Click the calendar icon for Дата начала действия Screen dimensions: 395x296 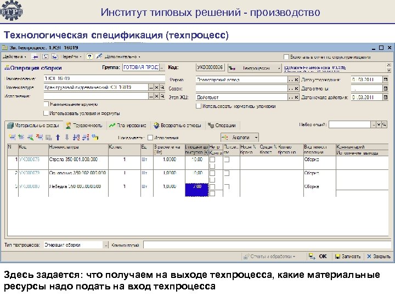pyautogui.click(x=386, y=97)
